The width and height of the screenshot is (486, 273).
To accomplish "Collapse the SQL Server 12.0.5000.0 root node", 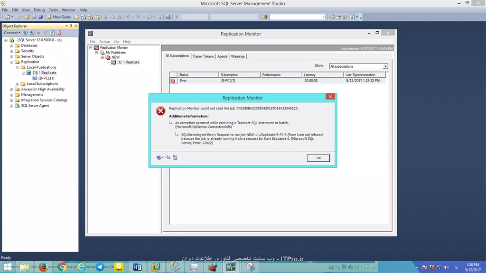I will tap(6, 40).
